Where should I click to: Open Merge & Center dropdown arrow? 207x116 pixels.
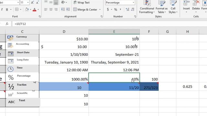[x=100, y=9]
